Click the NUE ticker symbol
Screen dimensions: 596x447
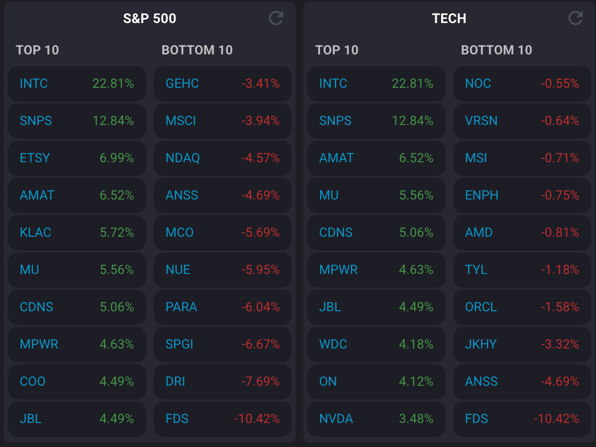pos(178,270)
